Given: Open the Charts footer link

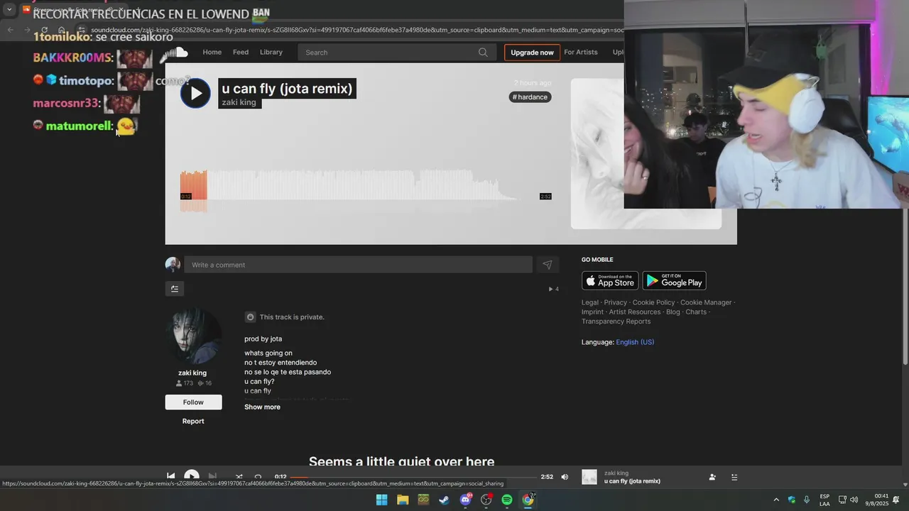Looking at the screenshot, I should pyautogui.click(x=696, y=312).
